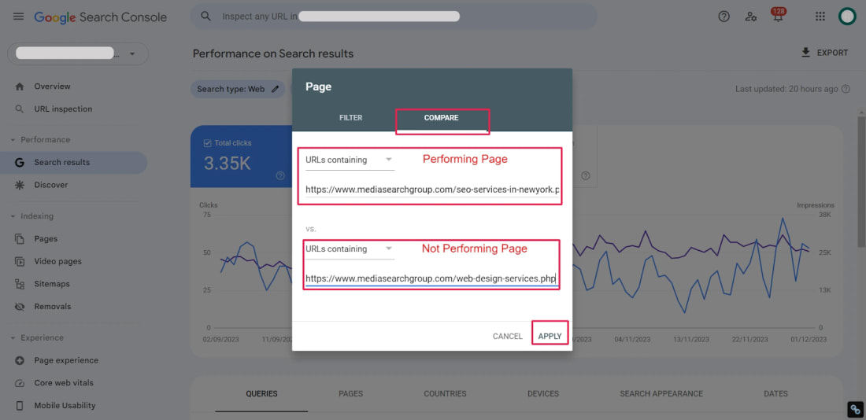Open first URLs containing dropdown
Image resolution: width=866 pixels, height=420 pixels.
click(350, 160)
